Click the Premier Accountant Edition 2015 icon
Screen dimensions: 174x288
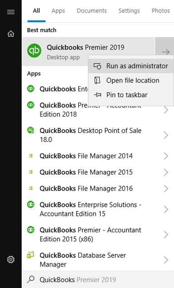(31, 230)
